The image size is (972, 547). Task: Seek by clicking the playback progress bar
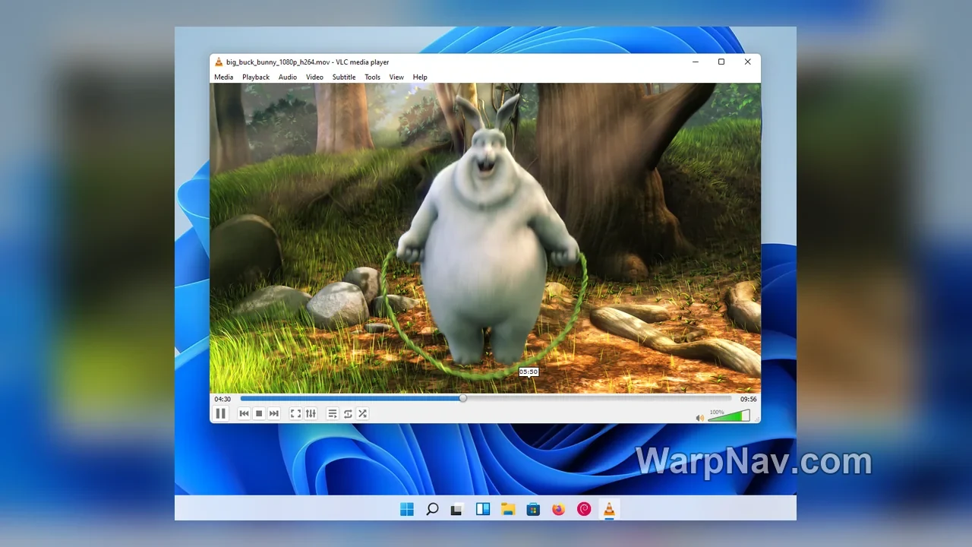486,398
